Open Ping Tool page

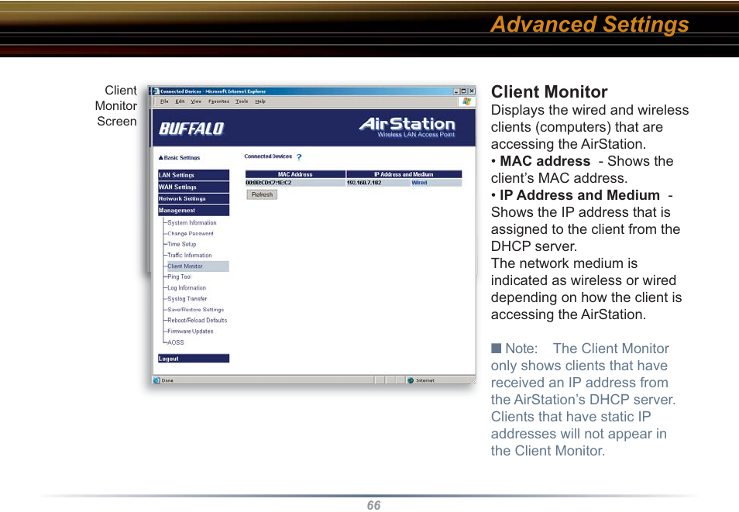pos(179,277)
